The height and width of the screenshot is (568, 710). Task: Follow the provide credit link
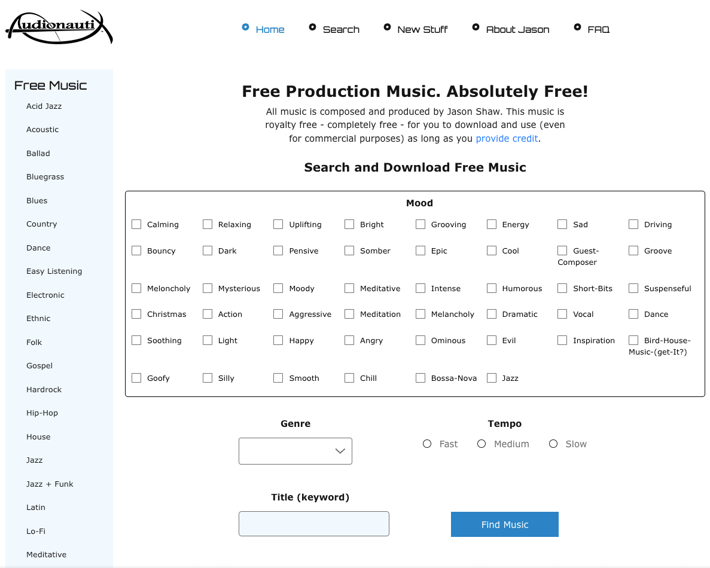(x=507, y=139)
